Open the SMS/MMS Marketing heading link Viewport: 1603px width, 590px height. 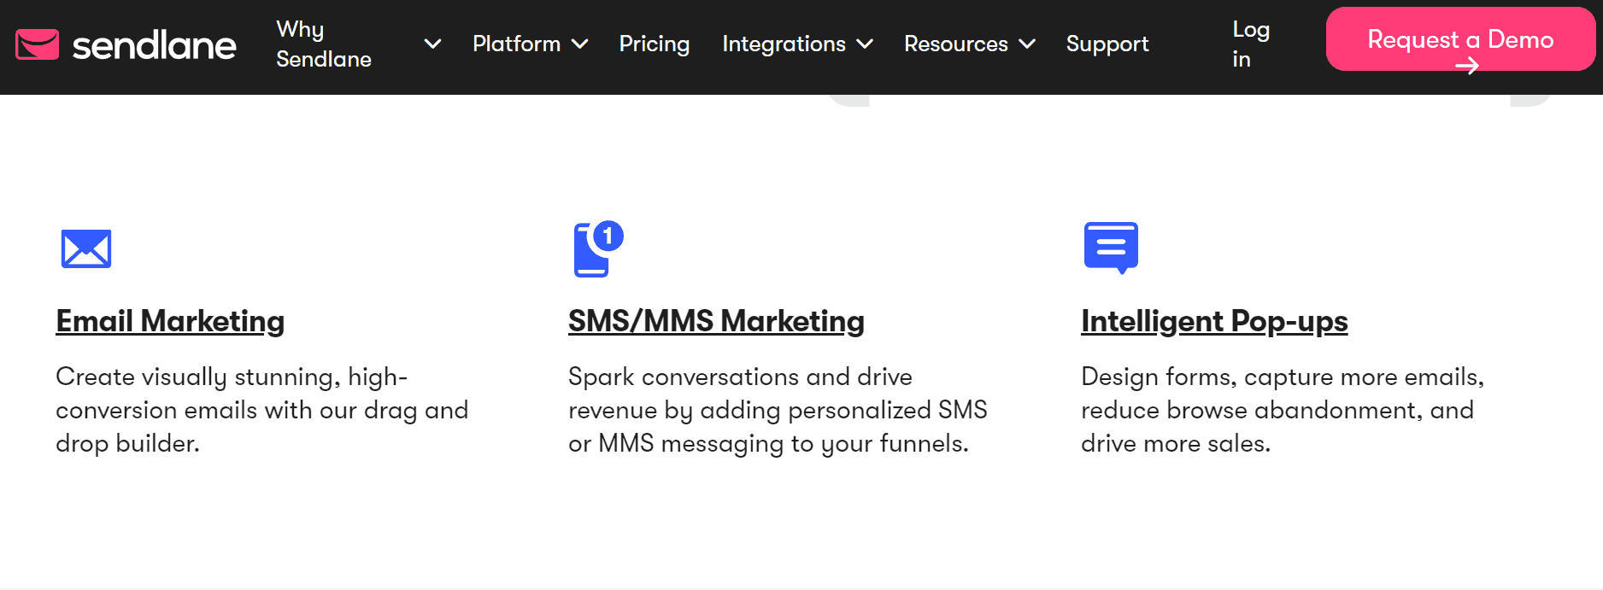pos(716,321)
